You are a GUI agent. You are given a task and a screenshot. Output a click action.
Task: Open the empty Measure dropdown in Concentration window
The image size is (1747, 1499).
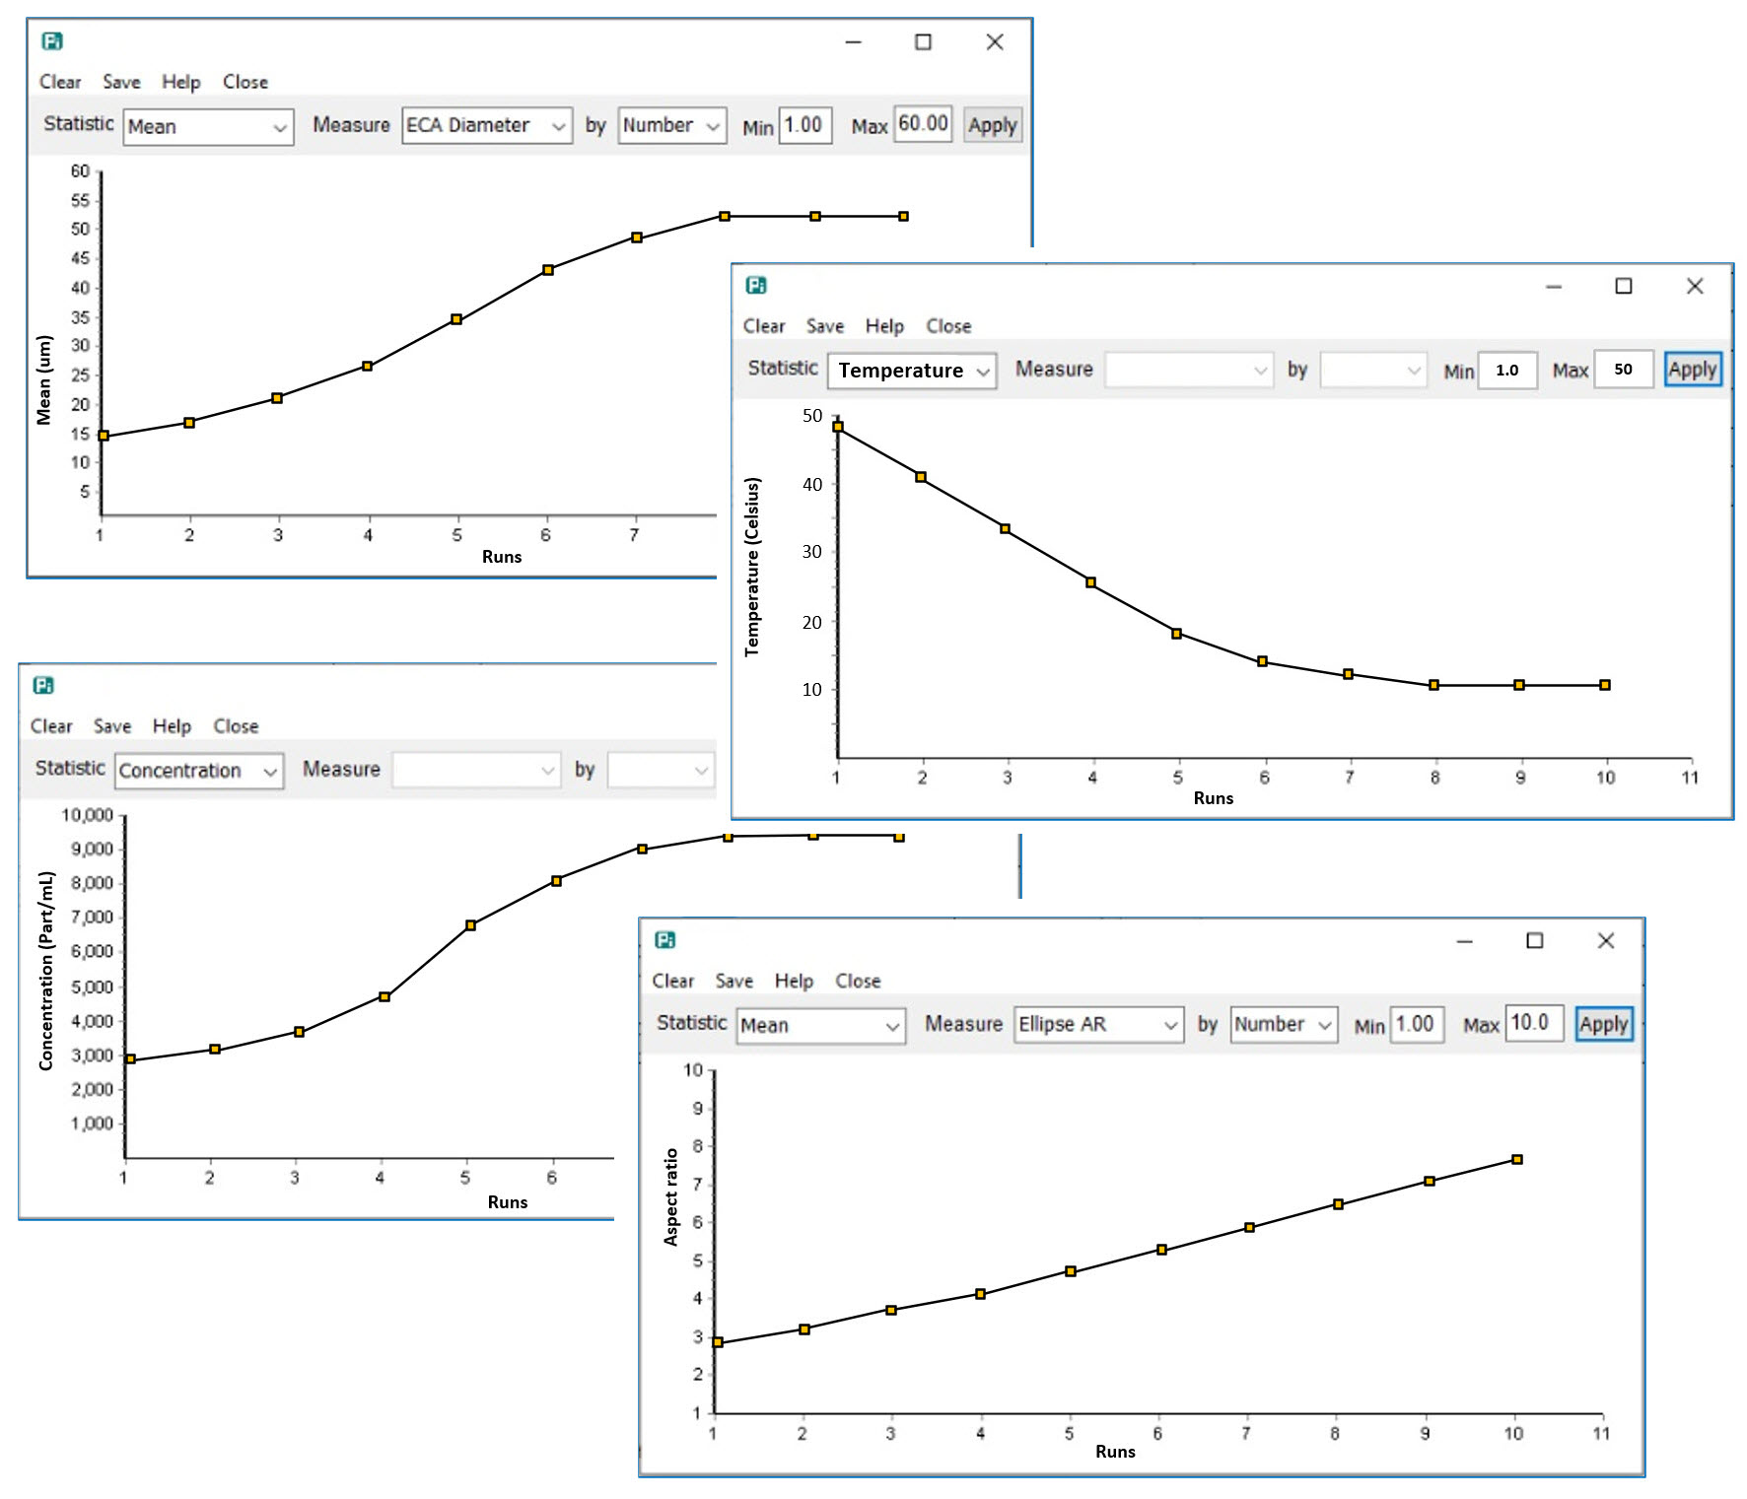(x=476, y=770)
